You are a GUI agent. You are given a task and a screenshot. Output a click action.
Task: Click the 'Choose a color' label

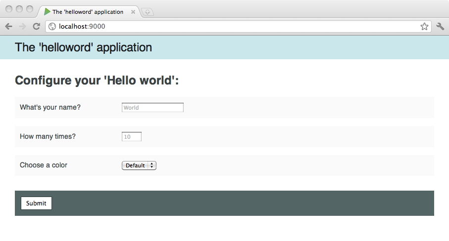coord(44,165)
